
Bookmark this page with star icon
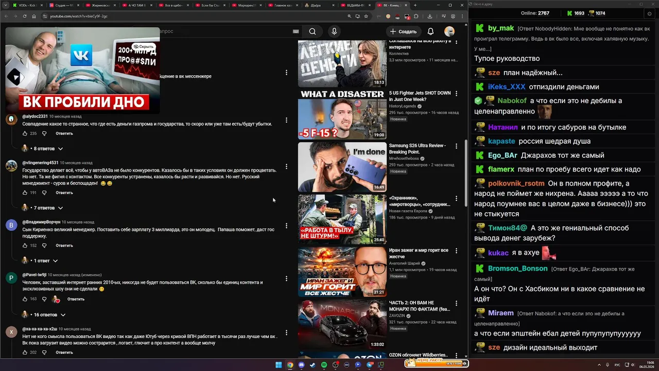pos(366,16)
